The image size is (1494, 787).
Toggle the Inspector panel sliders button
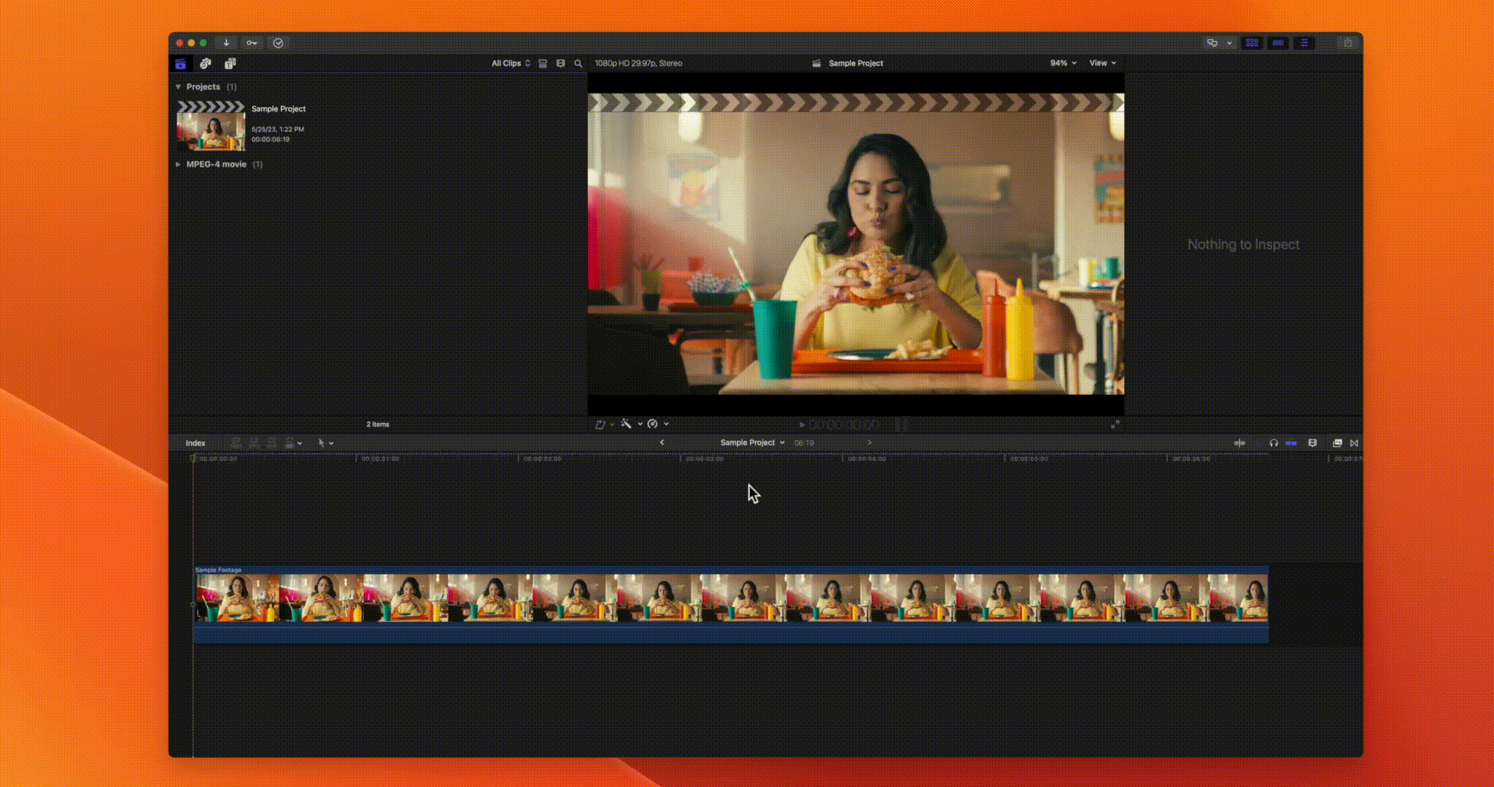[1304, 43]
